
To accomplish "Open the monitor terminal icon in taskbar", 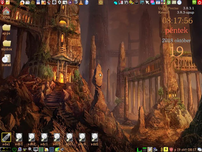I will 36,149.
